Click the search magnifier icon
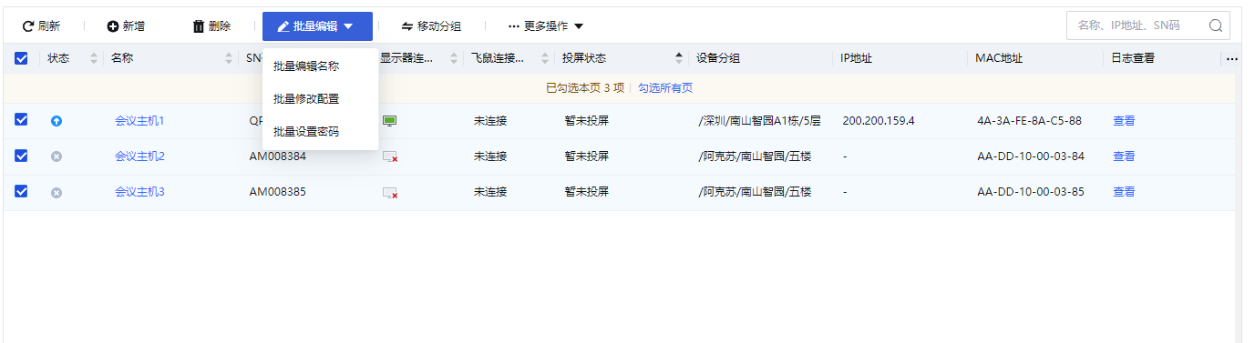1255x343 pixels. [1215, 25]
